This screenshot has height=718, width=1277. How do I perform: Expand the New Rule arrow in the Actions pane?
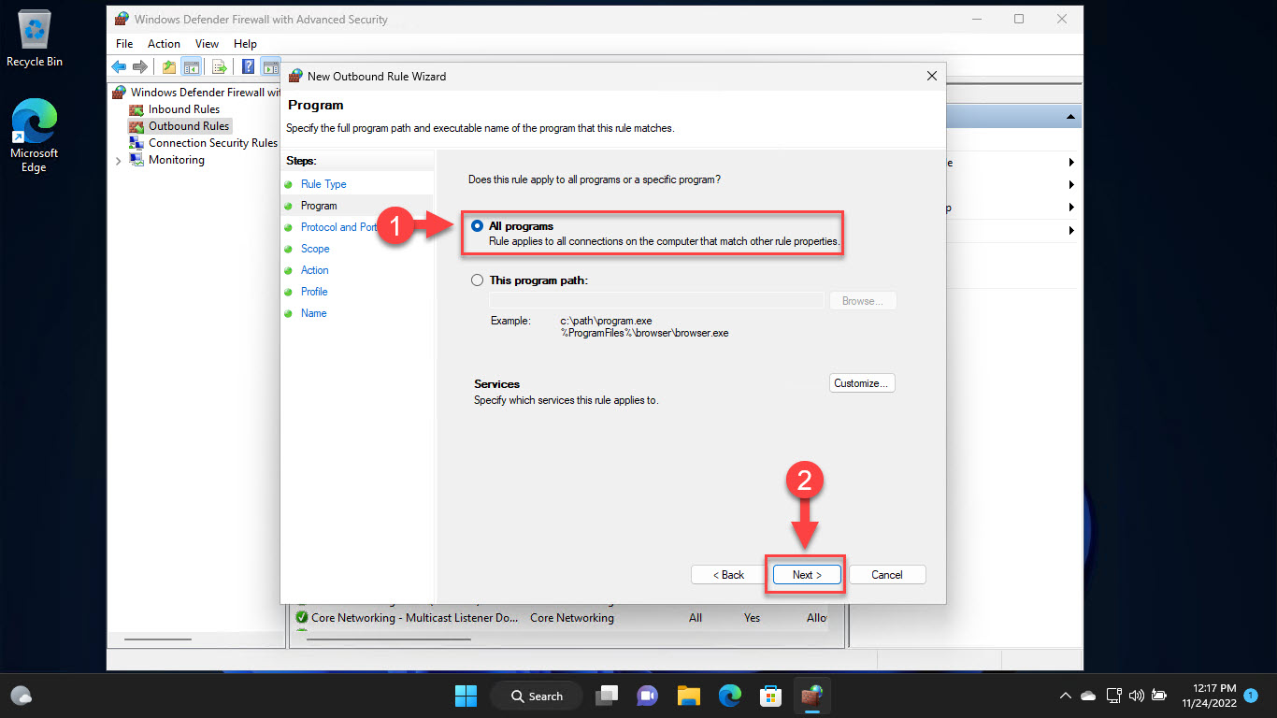pyautogui.click(x=1071, y=162)
